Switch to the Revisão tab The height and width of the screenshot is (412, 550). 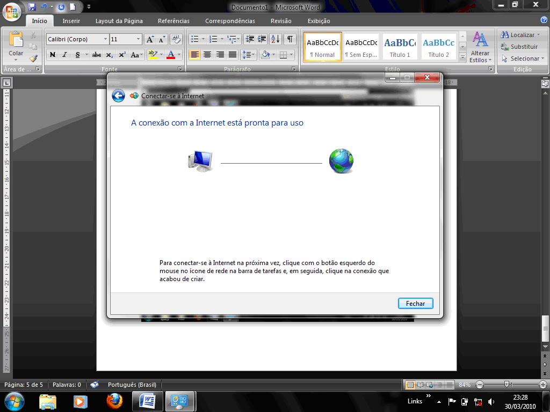(281, 21)
